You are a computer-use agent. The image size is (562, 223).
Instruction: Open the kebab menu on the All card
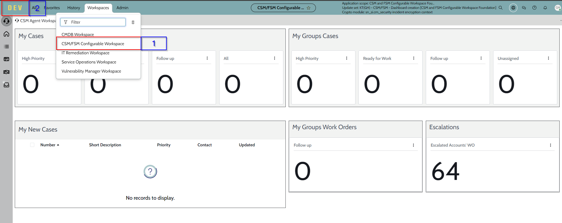click(274, 58)
